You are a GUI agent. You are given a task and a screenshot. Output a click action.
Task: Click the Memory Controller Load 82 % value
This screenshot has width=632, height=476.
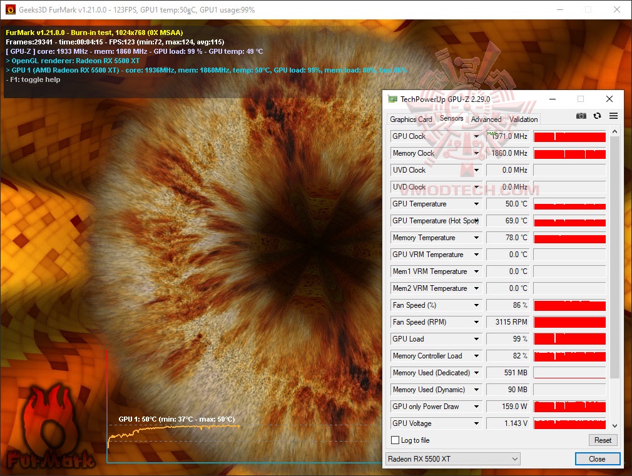pyautogui.click(x=508, y=356)
